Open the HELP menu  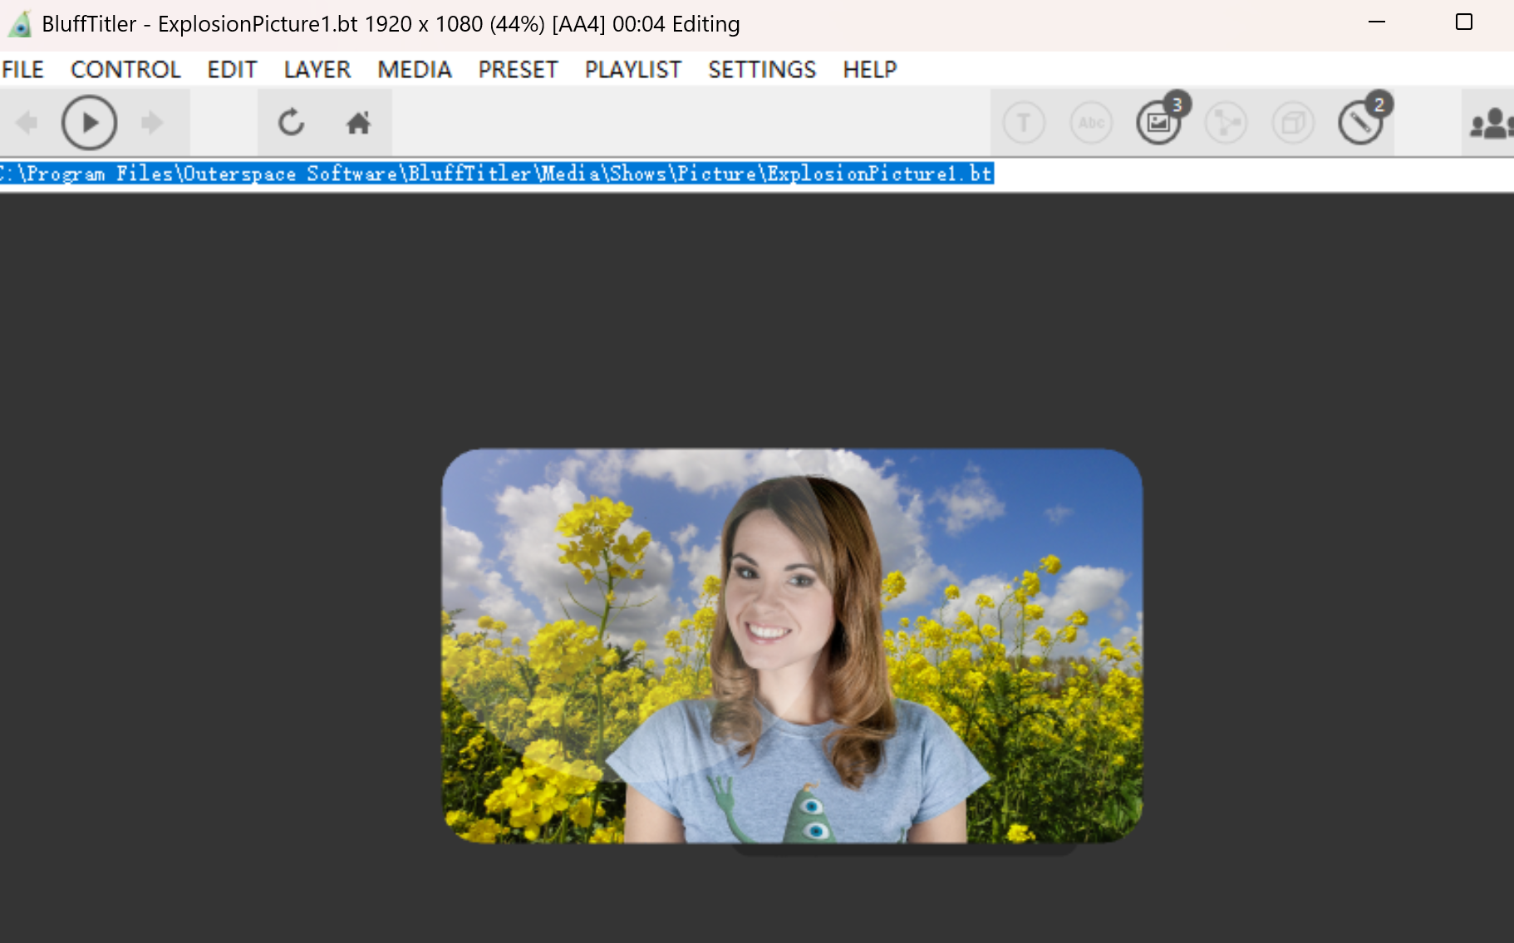[870, 70]
